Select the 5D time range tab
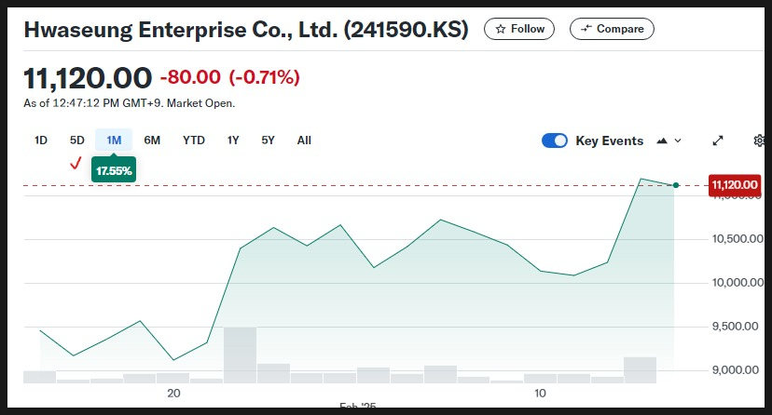This screenshot has width=772, height=415. 76,141
